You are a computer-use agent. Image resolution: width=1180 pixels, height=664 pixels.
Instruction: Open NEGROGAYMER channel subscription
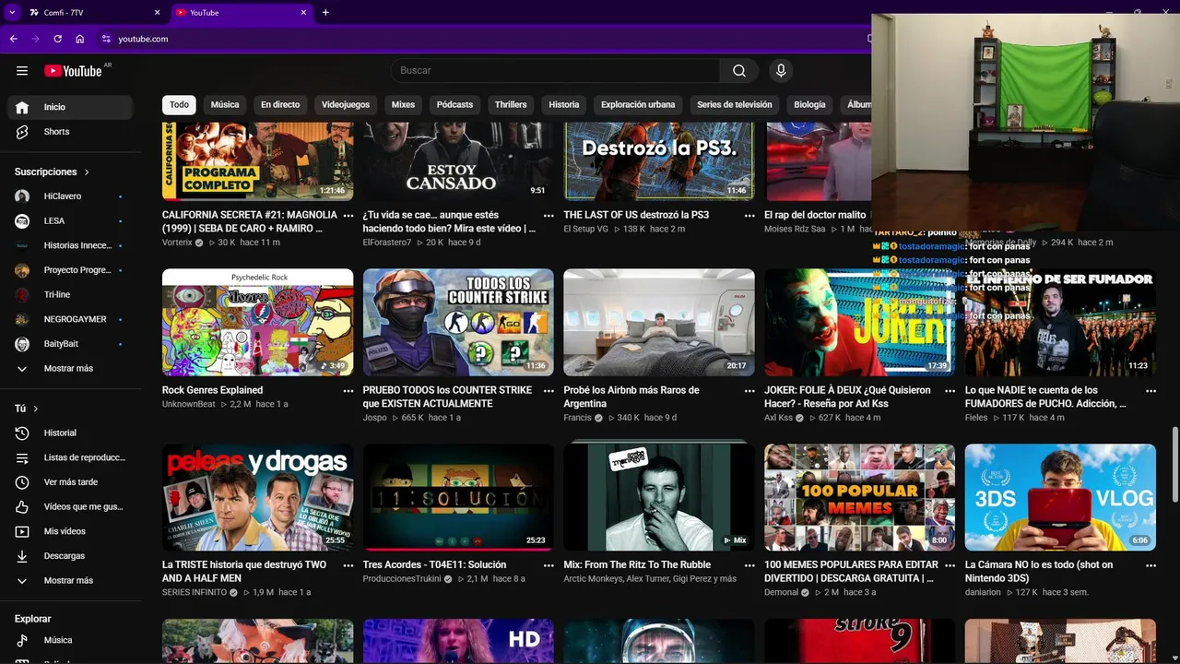[x=71, y=319]
